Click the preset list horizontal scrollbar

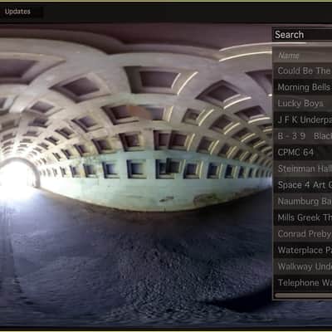[304, 295]
